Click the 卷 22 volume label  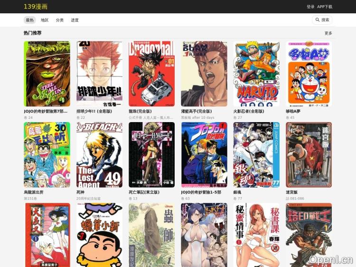(x=81, y=118)
